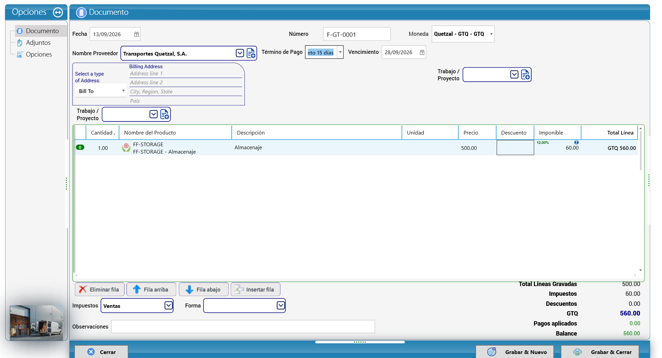Click the green row indicator badge
The image size is (662, 358).
point(80,147)
